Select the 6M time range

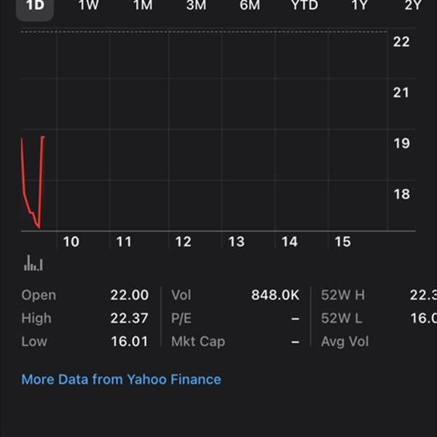pyautogui.click(x=250, y=6)
